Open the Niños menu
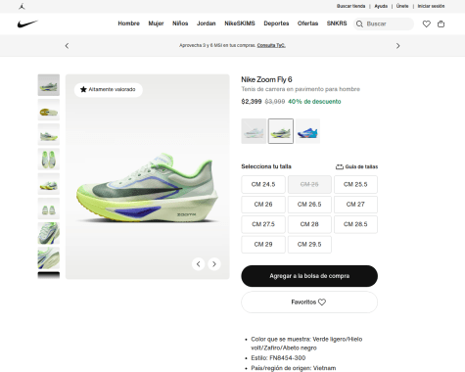 [x=180, y=23]
